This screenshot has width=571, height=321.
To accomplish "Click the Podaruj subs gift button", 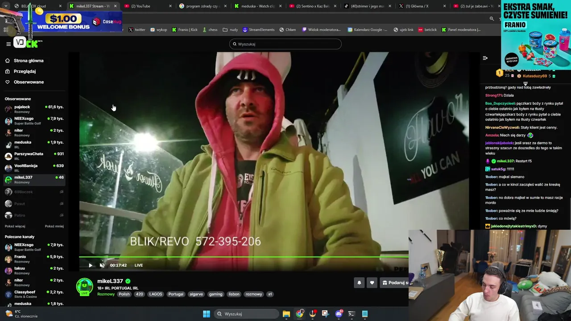I will (394, 283).
